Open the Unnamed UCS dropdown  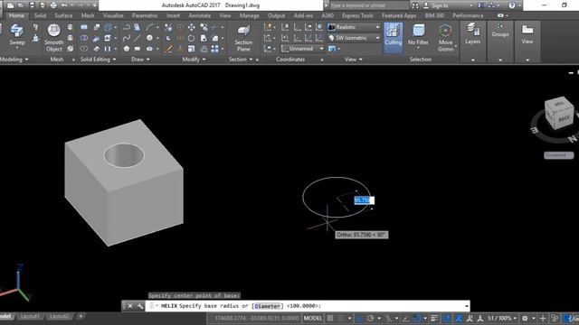(302, 49)
